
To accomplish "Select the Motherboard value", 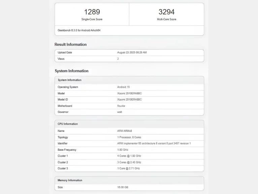I will [122, 106].
